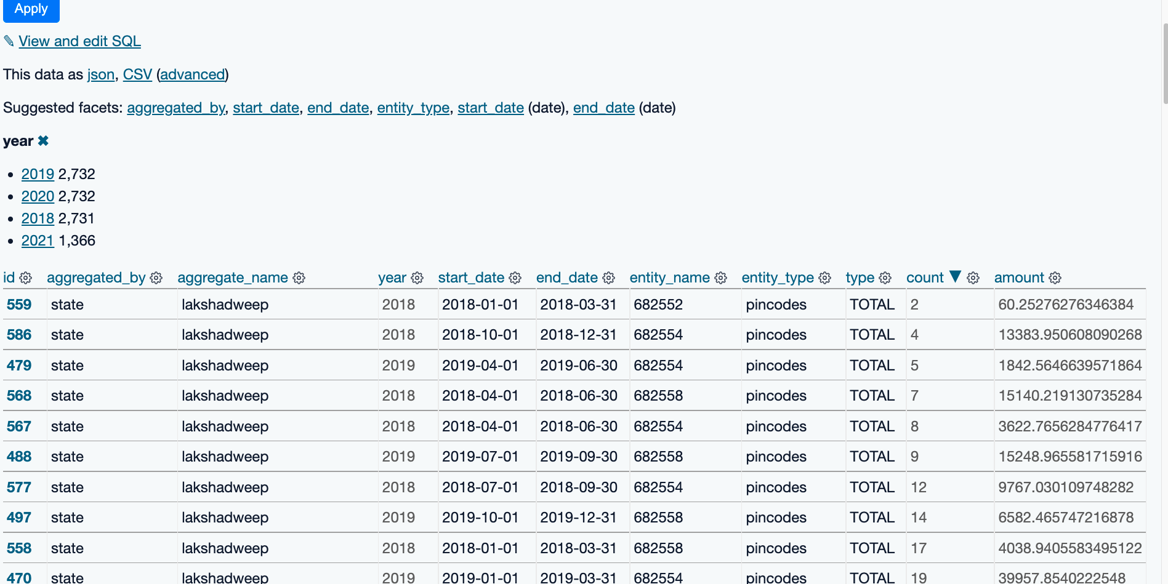The width and height of the screenshot is (1168, 584).
Task: Open entity_name column gear menu
Action: coord(721,278)
